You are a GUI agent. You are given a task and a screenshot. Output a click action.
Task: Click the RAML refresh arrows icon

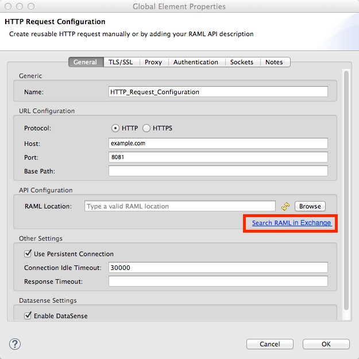(285, 206)
